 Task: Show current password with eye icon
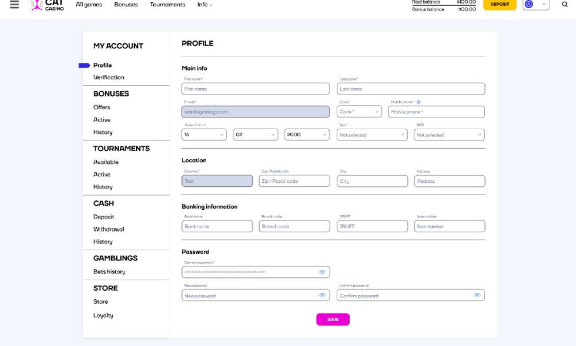coord(322,272)
